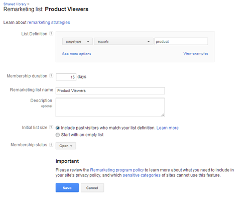Click the product value field
Image resolution: width=250 pixels, height=201 pixels.
click(181, 41)
